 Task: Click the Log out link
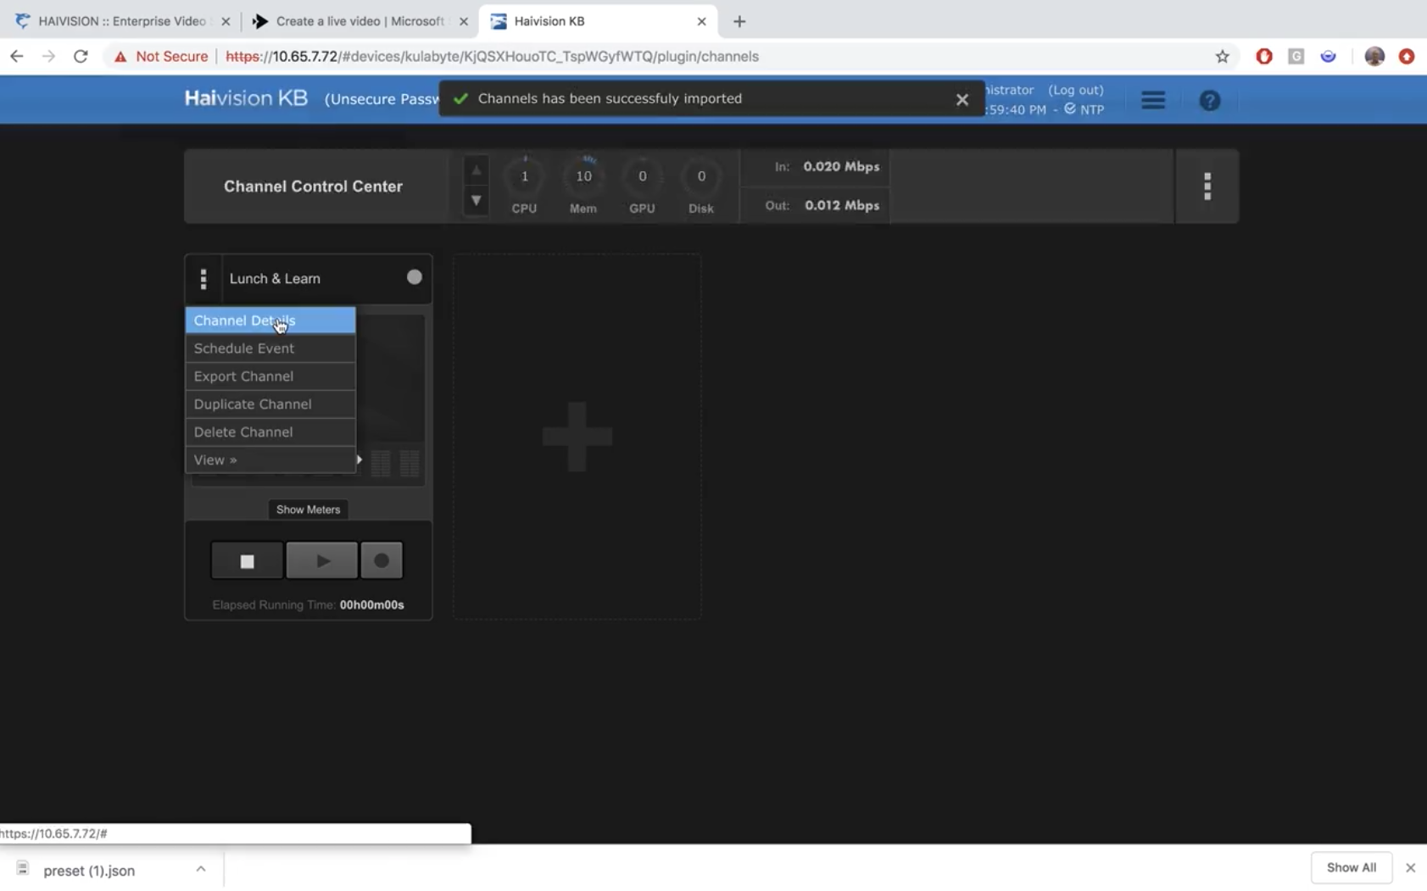coord(1076,90)
